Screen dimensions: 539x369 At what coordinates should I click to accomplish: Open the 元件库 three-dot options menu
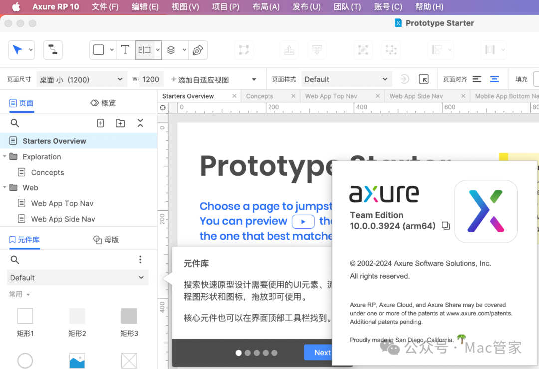pyautogui.click(x=140, y=260)
